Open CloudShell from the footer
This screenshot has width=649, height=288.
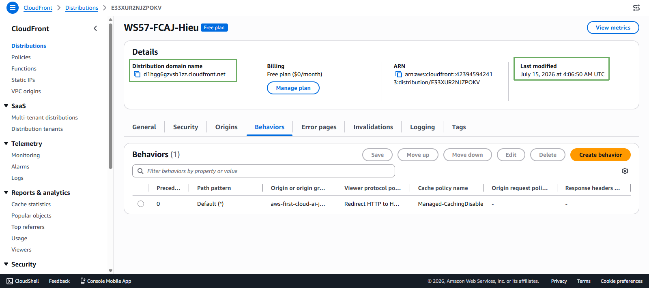[23, 281]
